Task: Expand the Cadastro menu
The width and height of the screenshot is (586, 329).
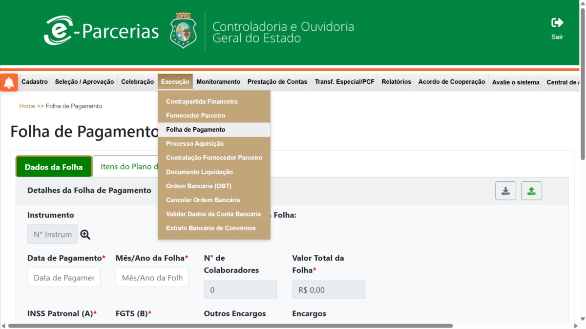Action: tap(35, 82)
